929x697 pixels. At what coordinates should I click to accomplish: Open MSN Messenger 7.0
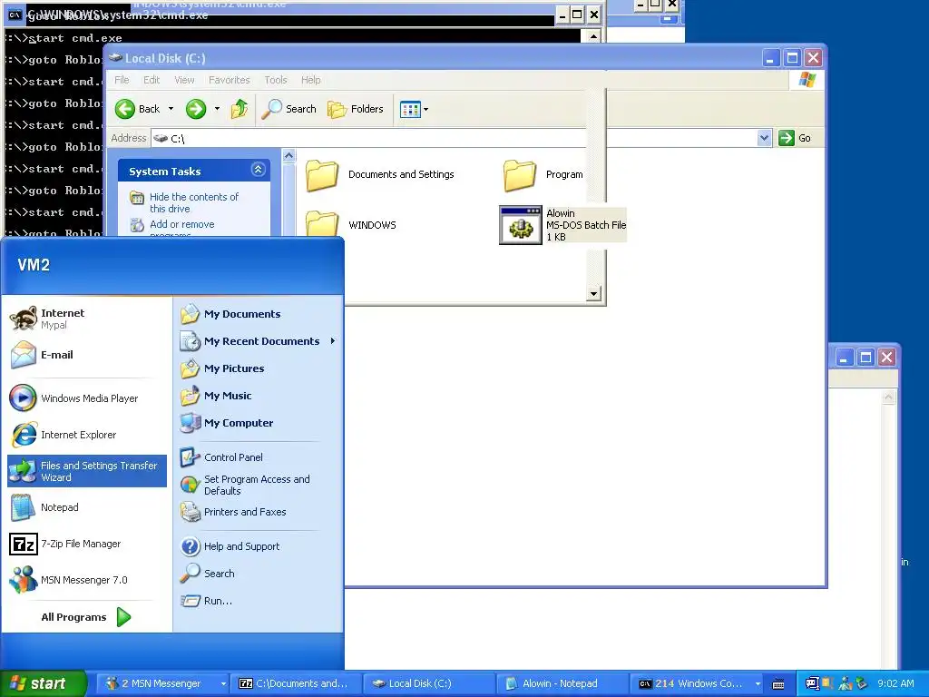tap(86, 580)
